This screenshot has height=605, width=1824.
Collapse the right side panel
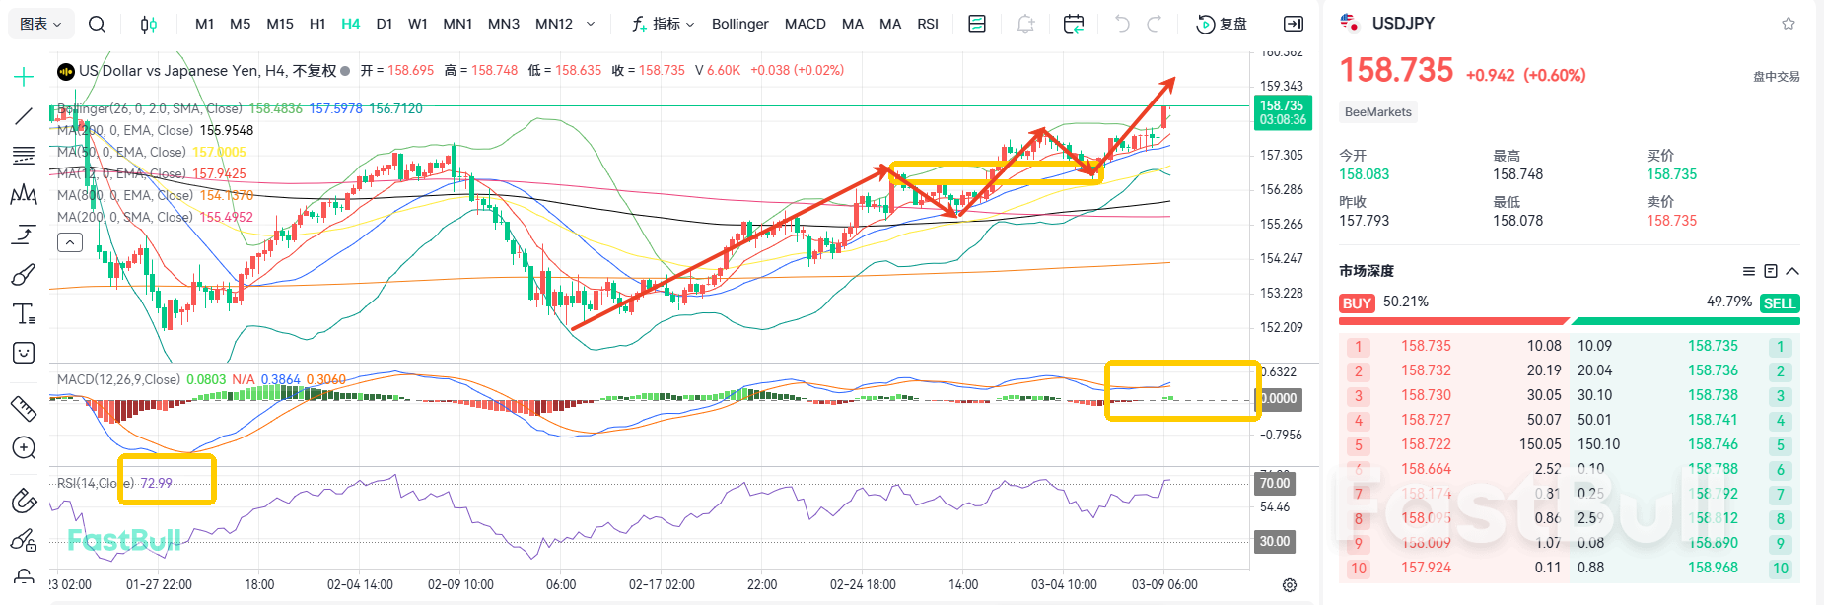point(1294,24)
